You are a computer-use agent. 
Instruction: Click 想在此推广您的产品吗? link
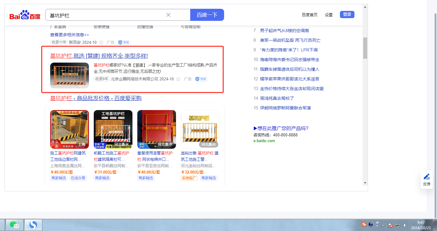[x=281, y=129]
